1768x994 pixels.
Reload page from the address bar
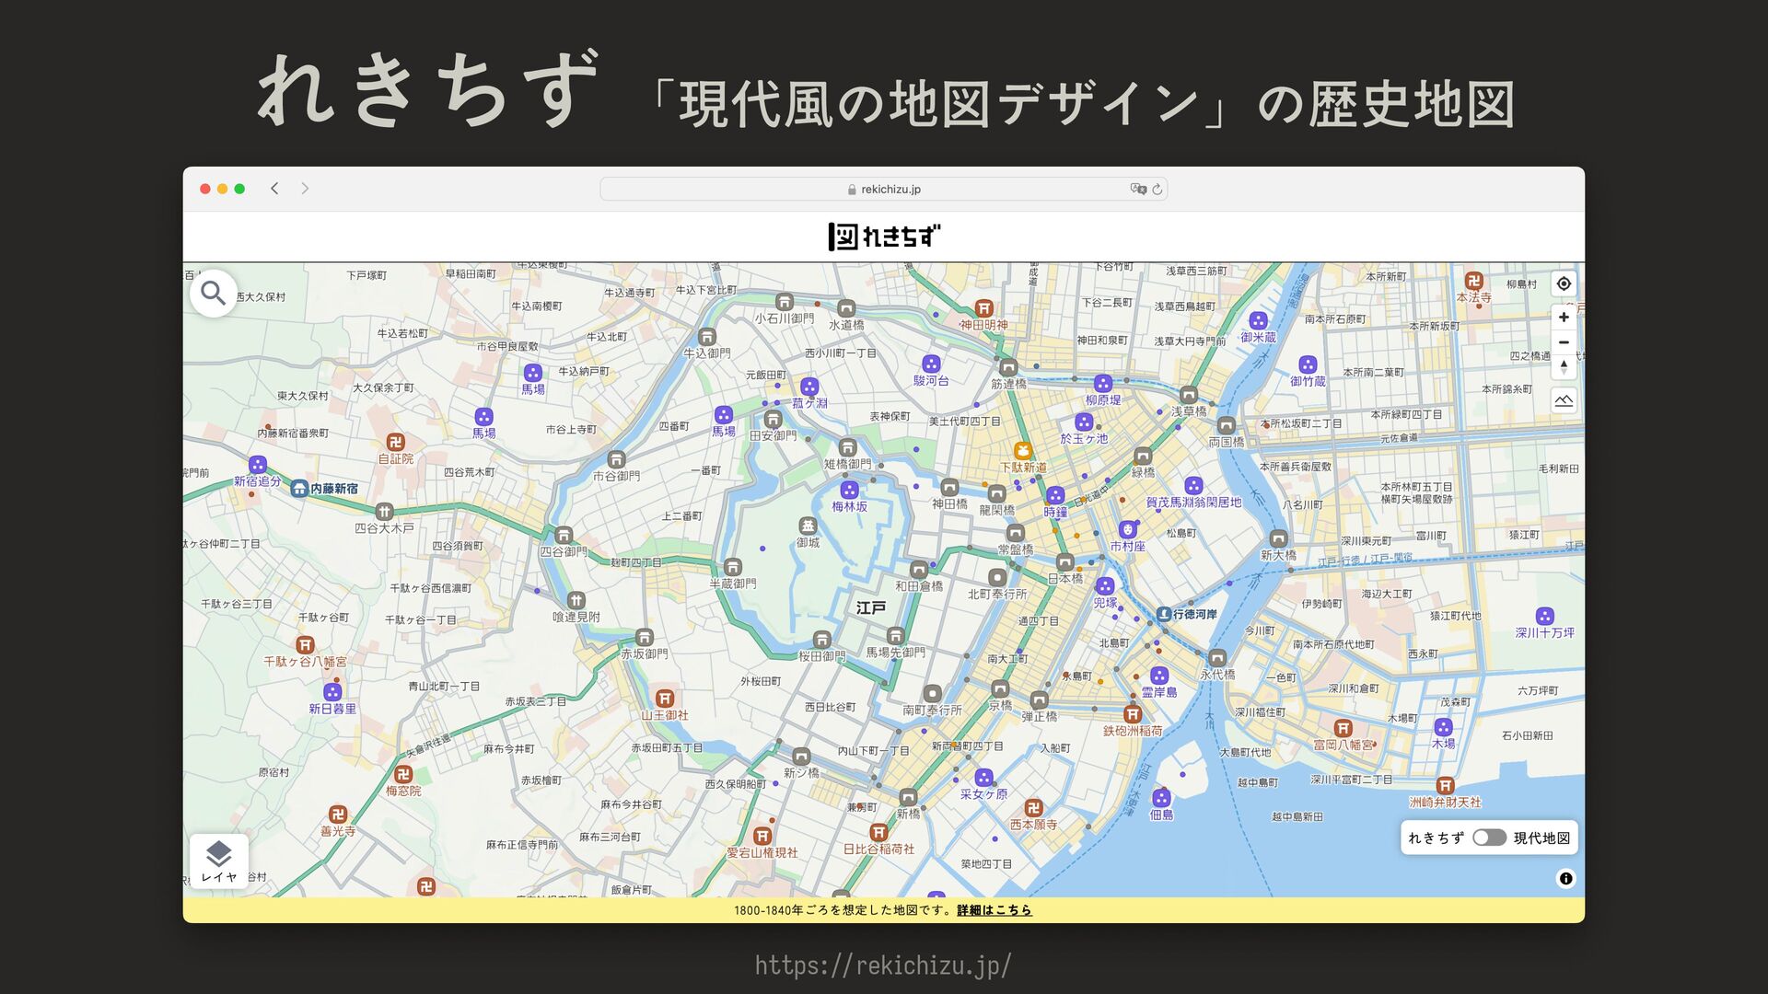(1157, 190)
